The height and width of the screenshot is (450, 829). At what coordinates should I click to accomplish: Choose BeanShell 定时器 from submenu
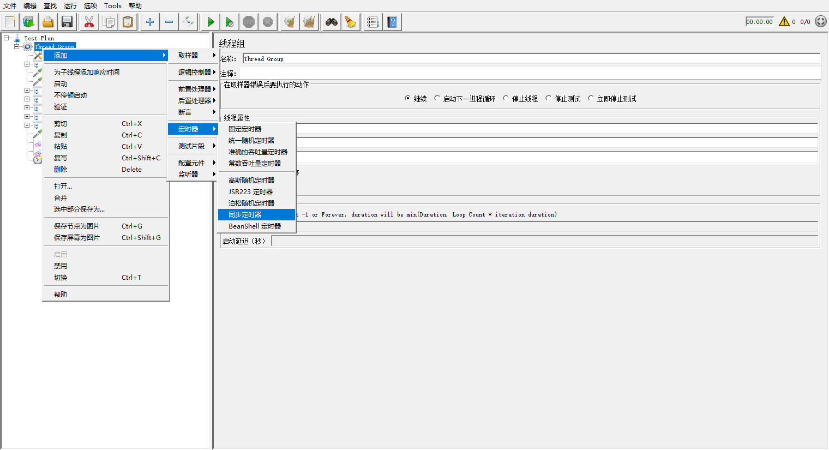(x=256, y=226)
